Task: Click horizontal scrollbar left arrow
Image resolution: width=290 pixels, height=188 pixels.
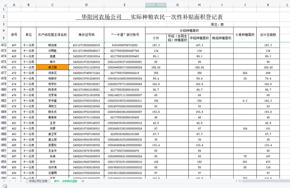Action: [x=239, y=181]
